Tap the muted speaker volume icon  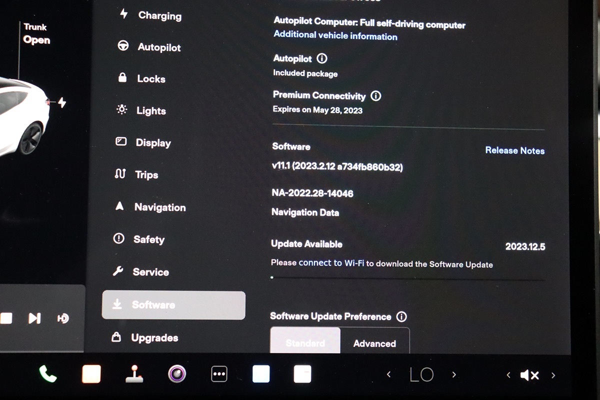tap(529, 375)
